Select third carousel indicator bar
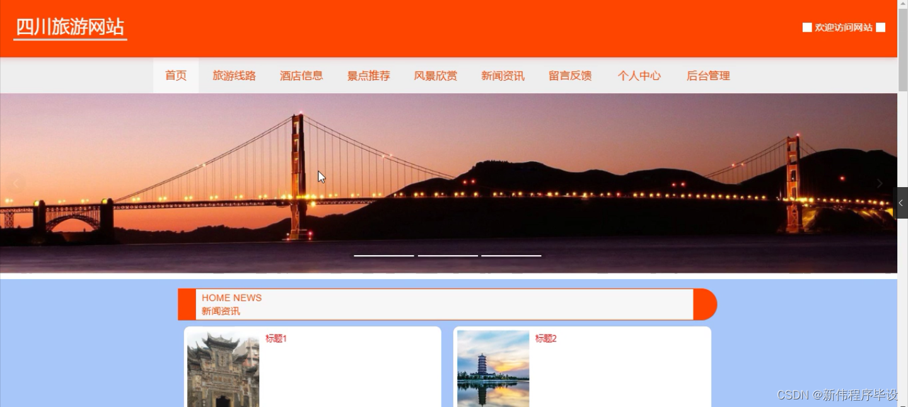This screenshot has height=407, width=908. (511, 256)
